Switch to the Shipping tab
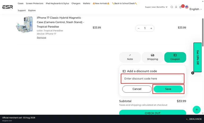 152,57
